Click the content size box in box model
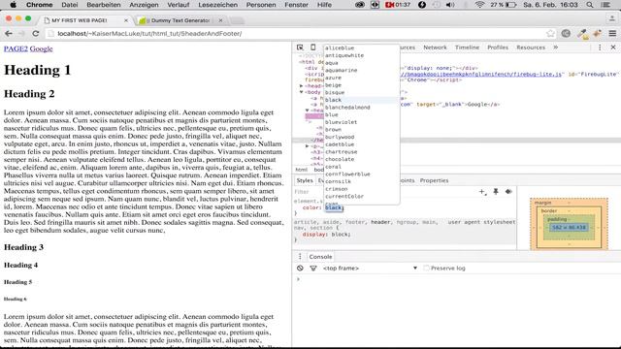Image resolution: width=621 pixels, height=349 pixels. 569,228
